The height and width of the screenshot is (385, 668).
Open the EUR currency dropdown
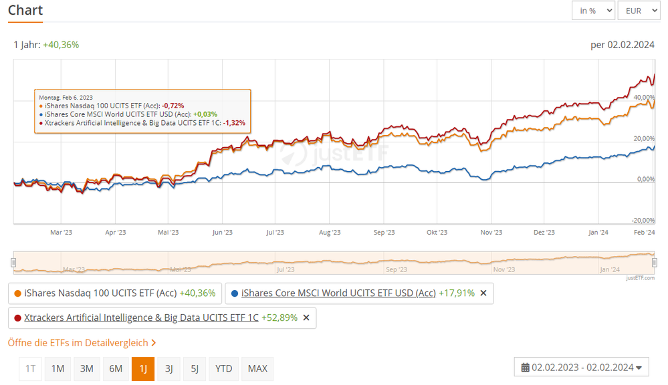(x=639, y=11)
